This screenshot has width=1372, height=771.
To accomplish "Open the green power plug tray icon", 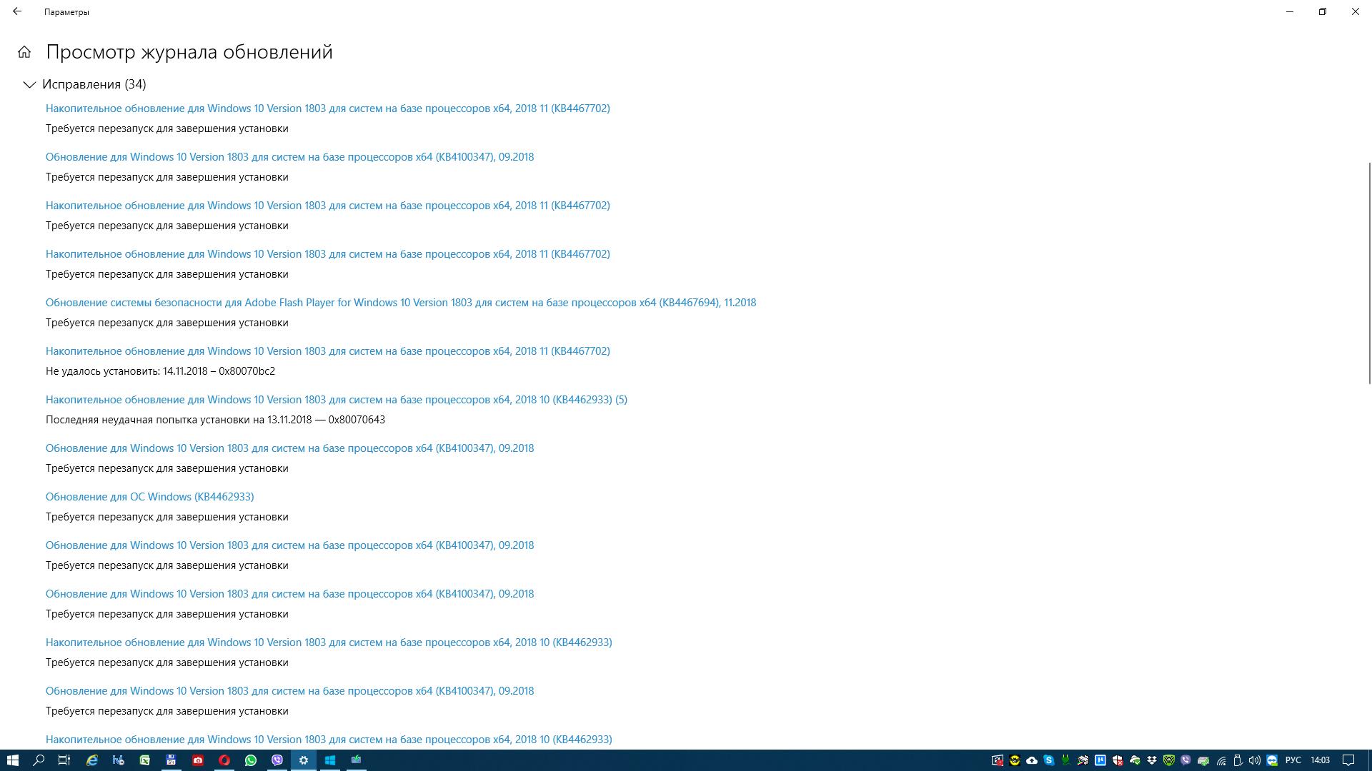I will tap(1066, 760).
